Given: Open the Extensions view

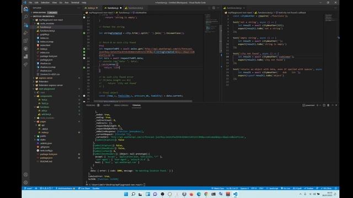Looking at the screenshot, I should (x=26, y=41).
